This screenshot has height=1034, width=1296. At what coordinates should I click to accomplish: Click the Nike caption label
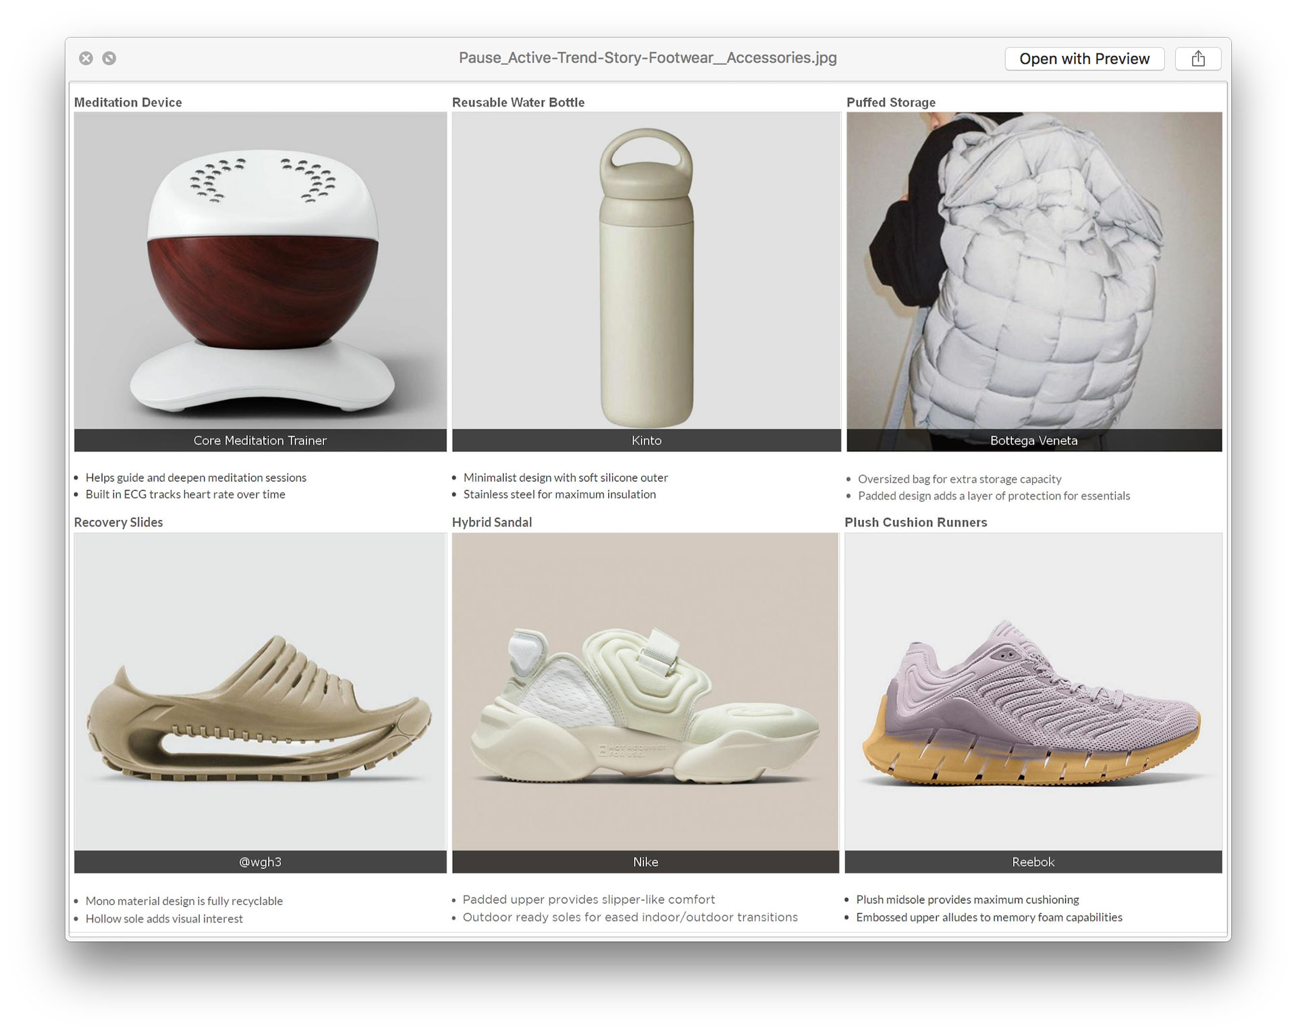[645, 862]
